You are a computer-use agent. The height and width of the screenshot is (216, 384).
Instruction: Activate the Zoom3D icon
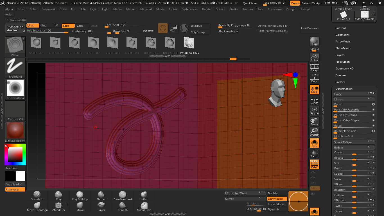coord(314,132)
